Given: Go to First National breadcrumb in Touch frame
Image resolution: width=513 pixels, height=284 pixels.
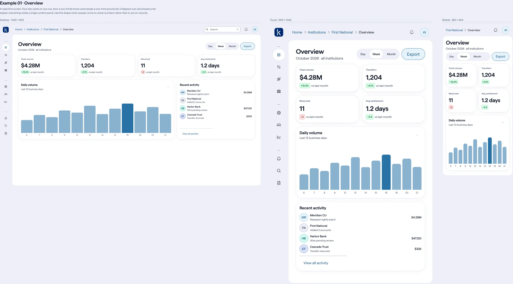Looking at the screenshot, I should [x=342, y=32].
